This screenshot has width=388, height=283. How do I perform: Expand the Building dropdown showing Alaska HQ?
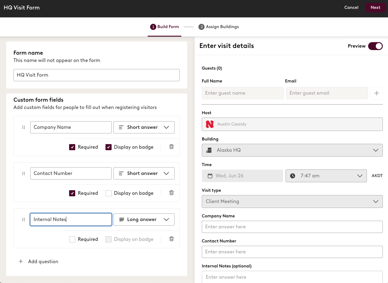(x=376, y=150)
